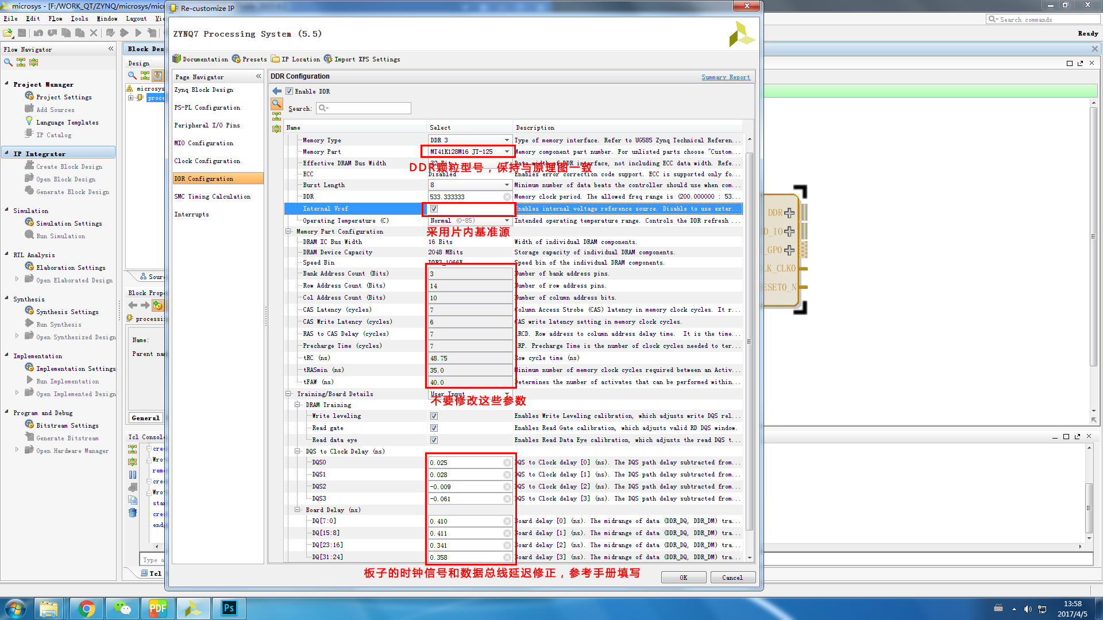The width and height of the screenshot is (1103, 620).
Task: Open the Burst Length dropdown
Action: point(469,185)
